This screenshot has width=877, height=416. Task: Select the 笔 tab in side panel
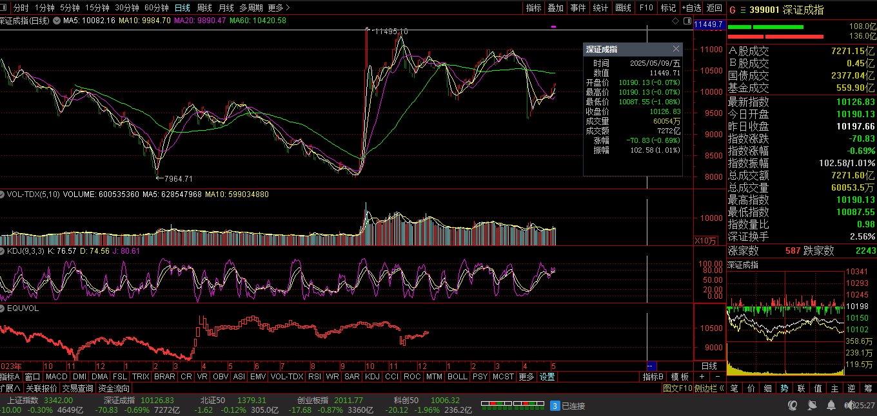pos(733,388)
